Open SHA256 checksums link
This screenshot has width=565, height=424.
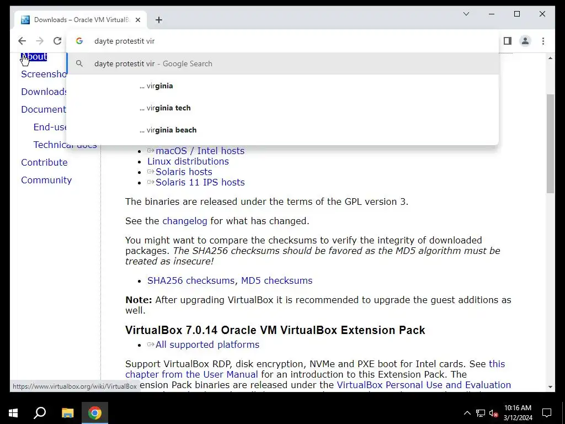(x=191, y=280)
